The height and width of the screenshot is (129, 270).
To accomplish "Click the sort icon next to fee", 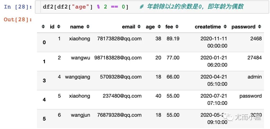I will coord(177,27).
